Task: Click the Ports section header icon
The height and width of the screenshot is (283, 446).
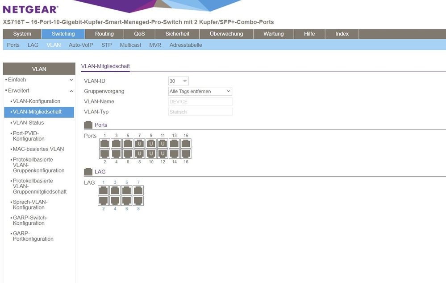Action: tap(88, 125)
